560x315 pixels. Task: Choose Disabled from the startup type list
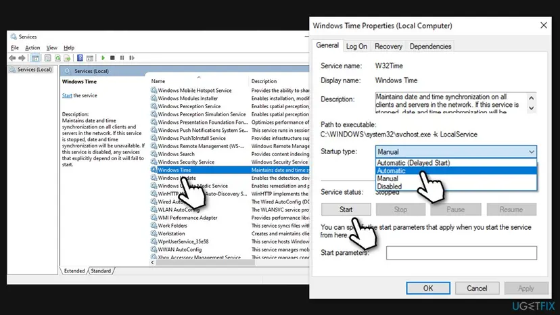pyautogui.click(x=456, y=187)
